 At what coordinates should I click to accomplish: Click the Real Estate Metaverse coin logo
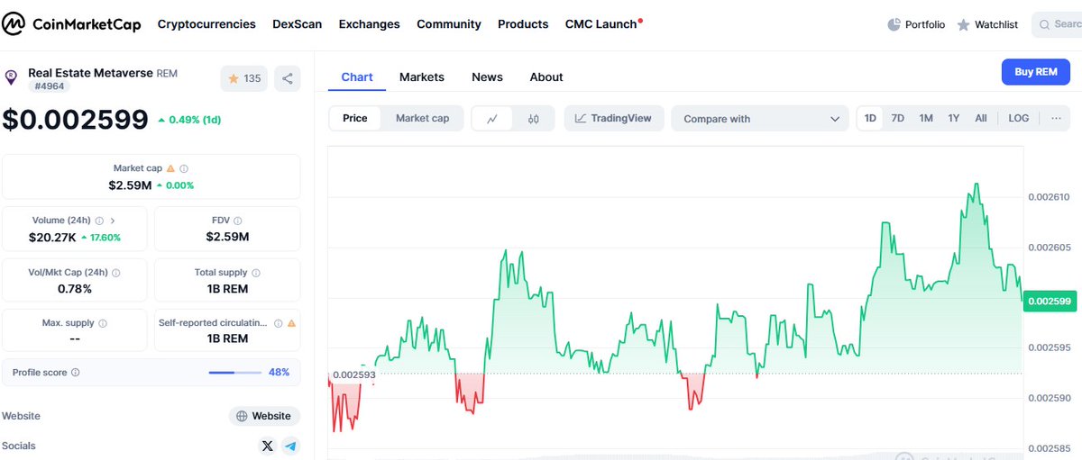point(12,78)
